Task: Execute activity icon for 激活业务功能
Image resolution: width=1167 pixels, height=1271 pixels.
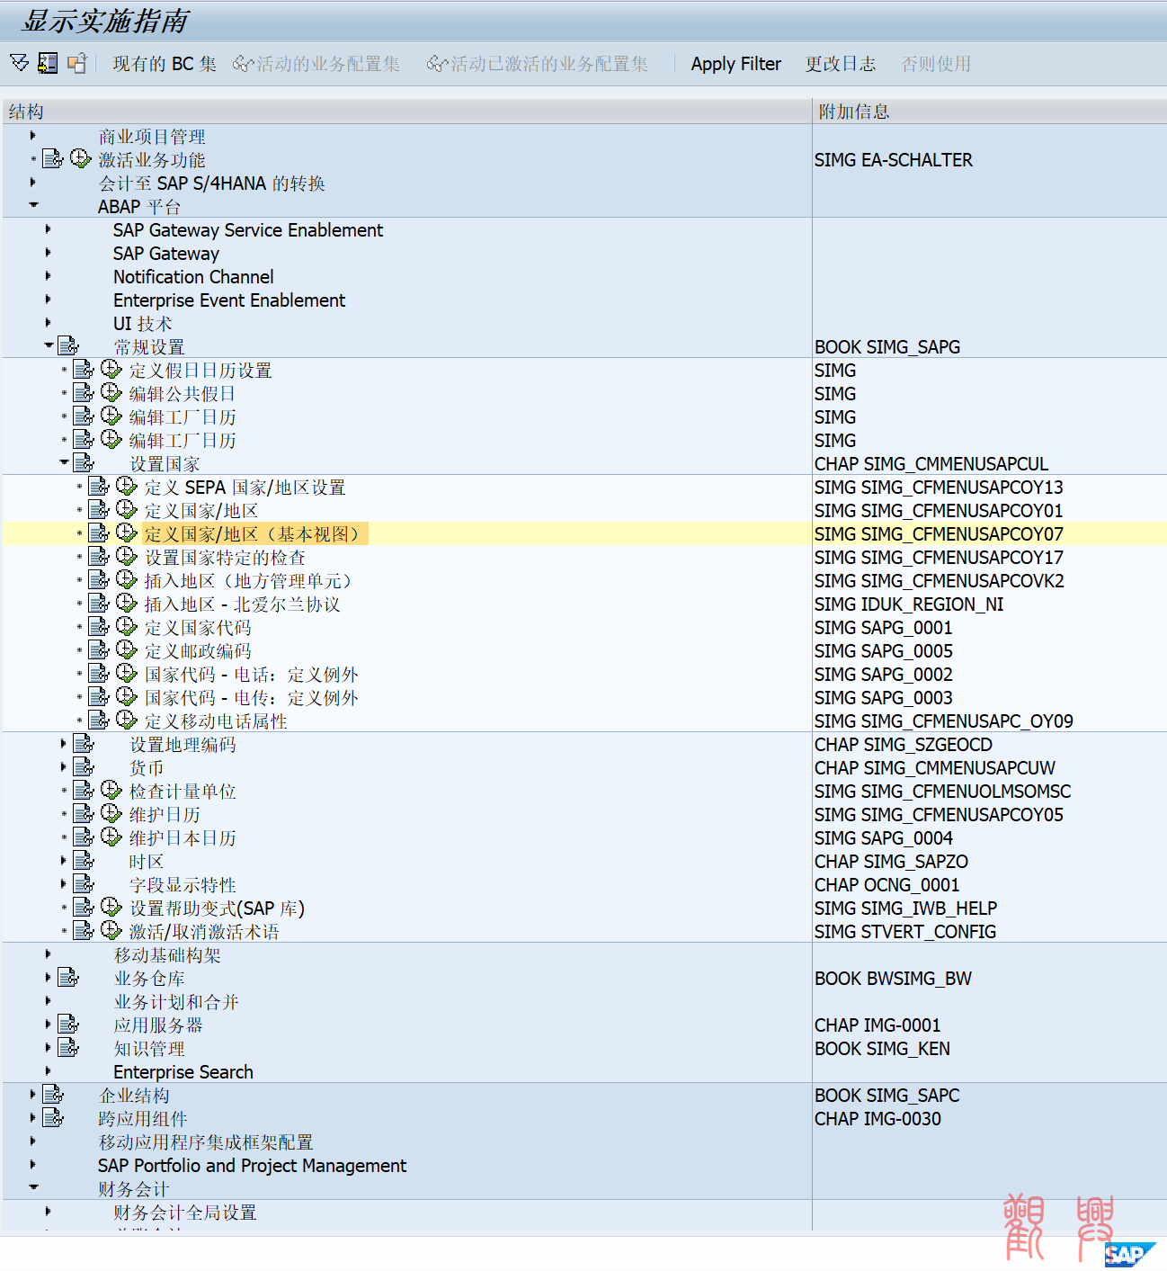Action: [81, 159]
